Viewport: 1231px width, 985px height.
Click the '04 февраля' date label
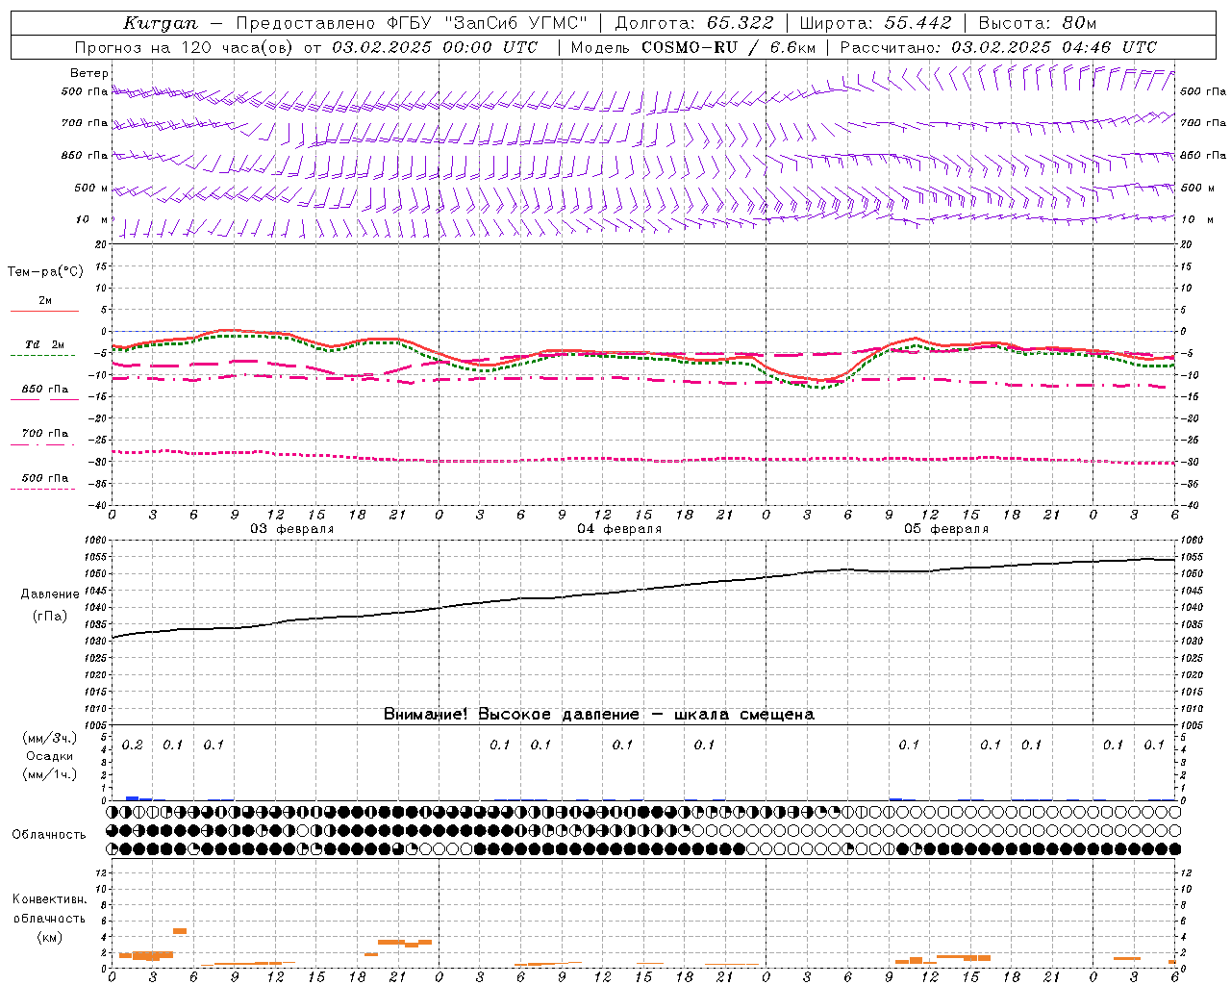[x=619, y=529]
